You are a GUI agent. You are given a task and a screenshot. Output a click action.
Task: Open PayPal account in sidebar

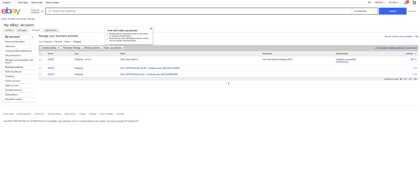click(12, 81)
